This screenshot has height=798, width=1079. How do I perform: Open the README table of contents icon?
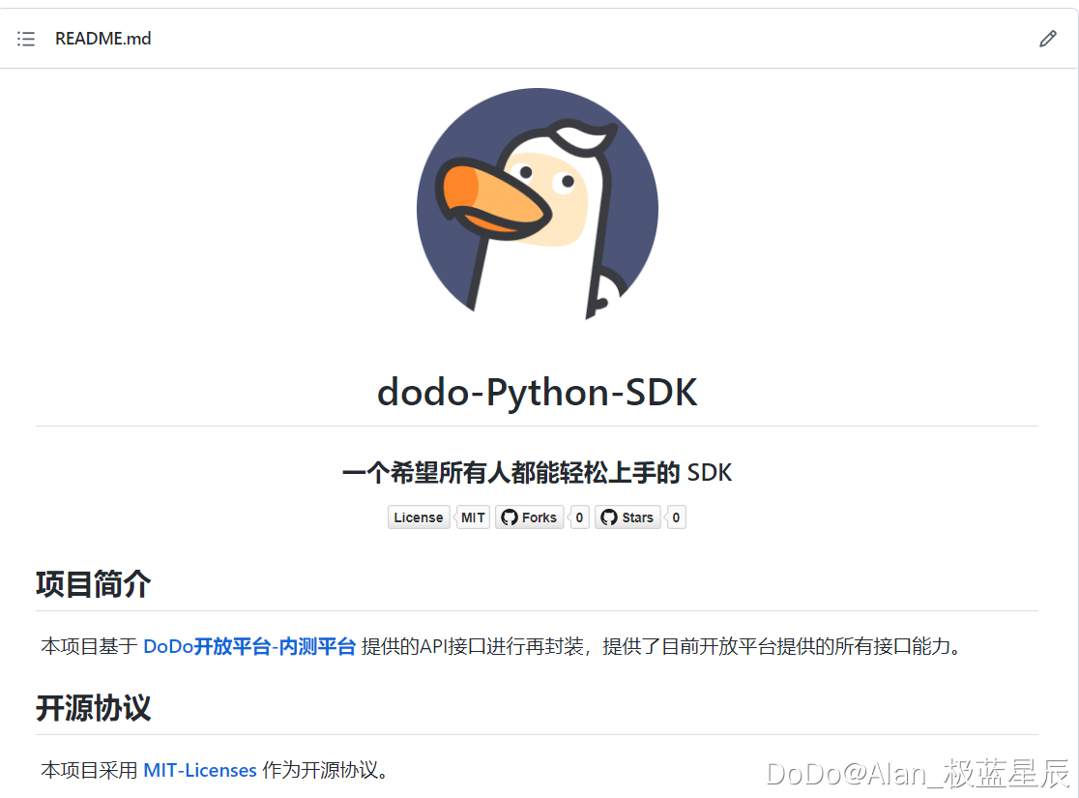click(26, 39)
